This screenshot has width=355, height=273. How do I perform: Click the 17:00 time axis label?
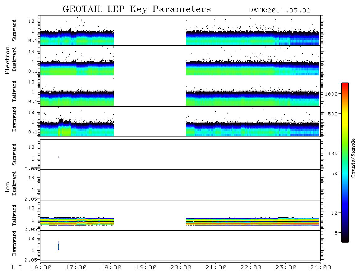76,268
